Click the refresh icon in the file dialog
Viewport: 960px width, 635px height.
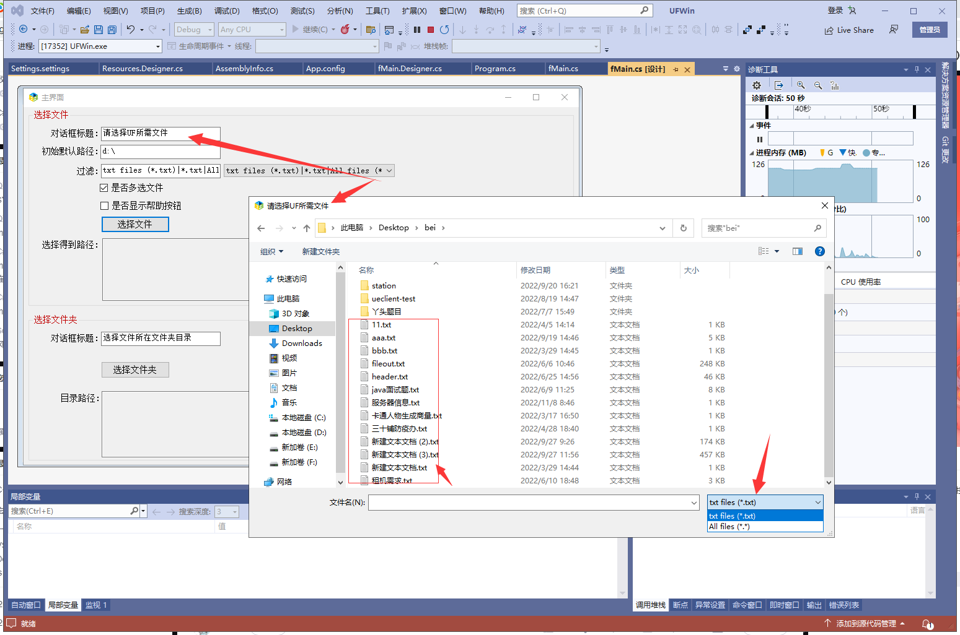(684, 228)
